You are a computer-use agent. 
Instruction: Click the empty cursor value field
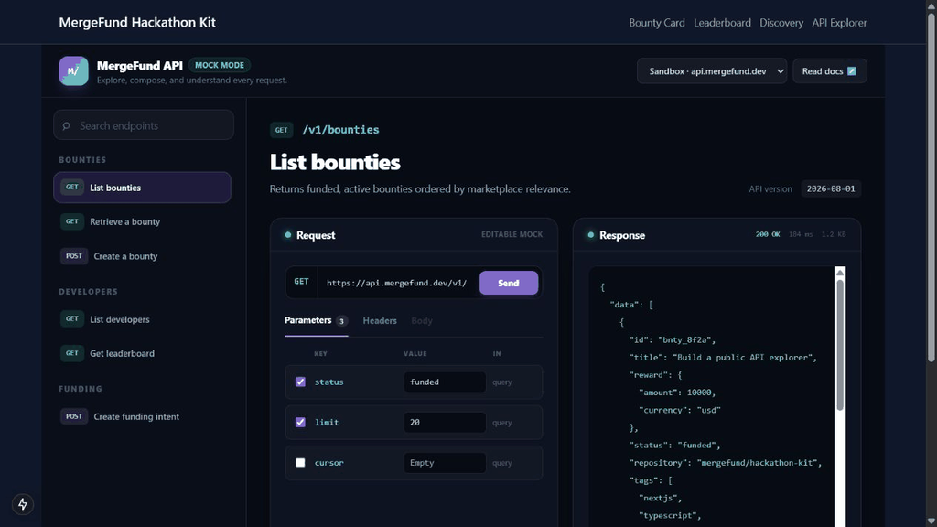pos(445,462)
